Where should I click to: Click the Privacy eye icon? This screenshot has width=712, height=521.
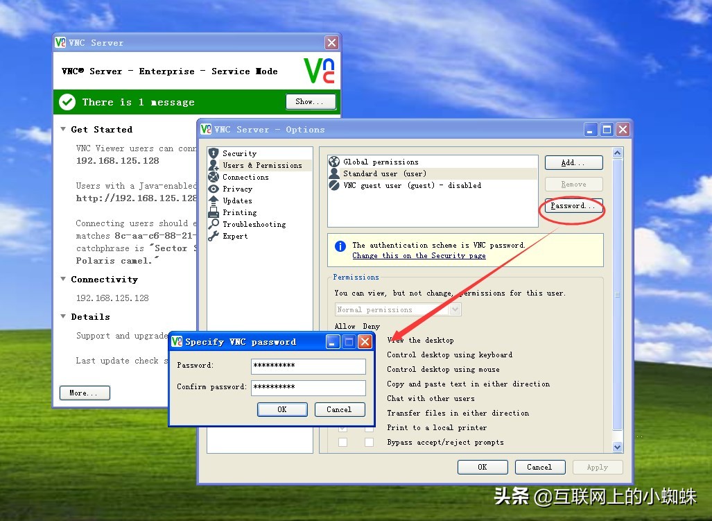214,189
